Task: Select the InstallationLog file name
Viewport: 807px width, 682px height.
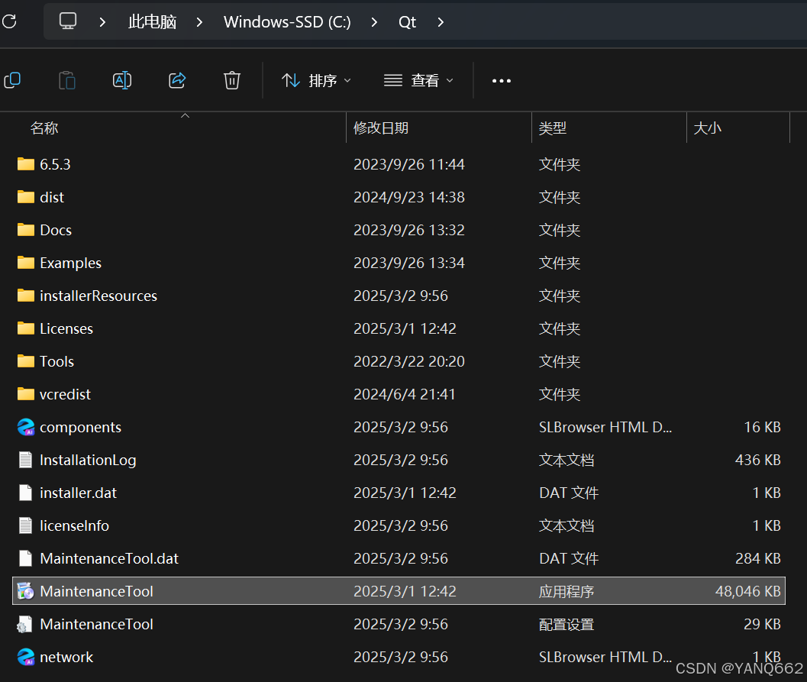Action: [88, 460]
